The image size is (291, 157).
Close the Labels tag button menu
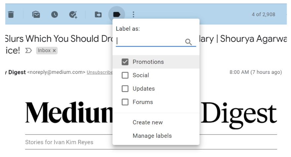pos(116,15)
